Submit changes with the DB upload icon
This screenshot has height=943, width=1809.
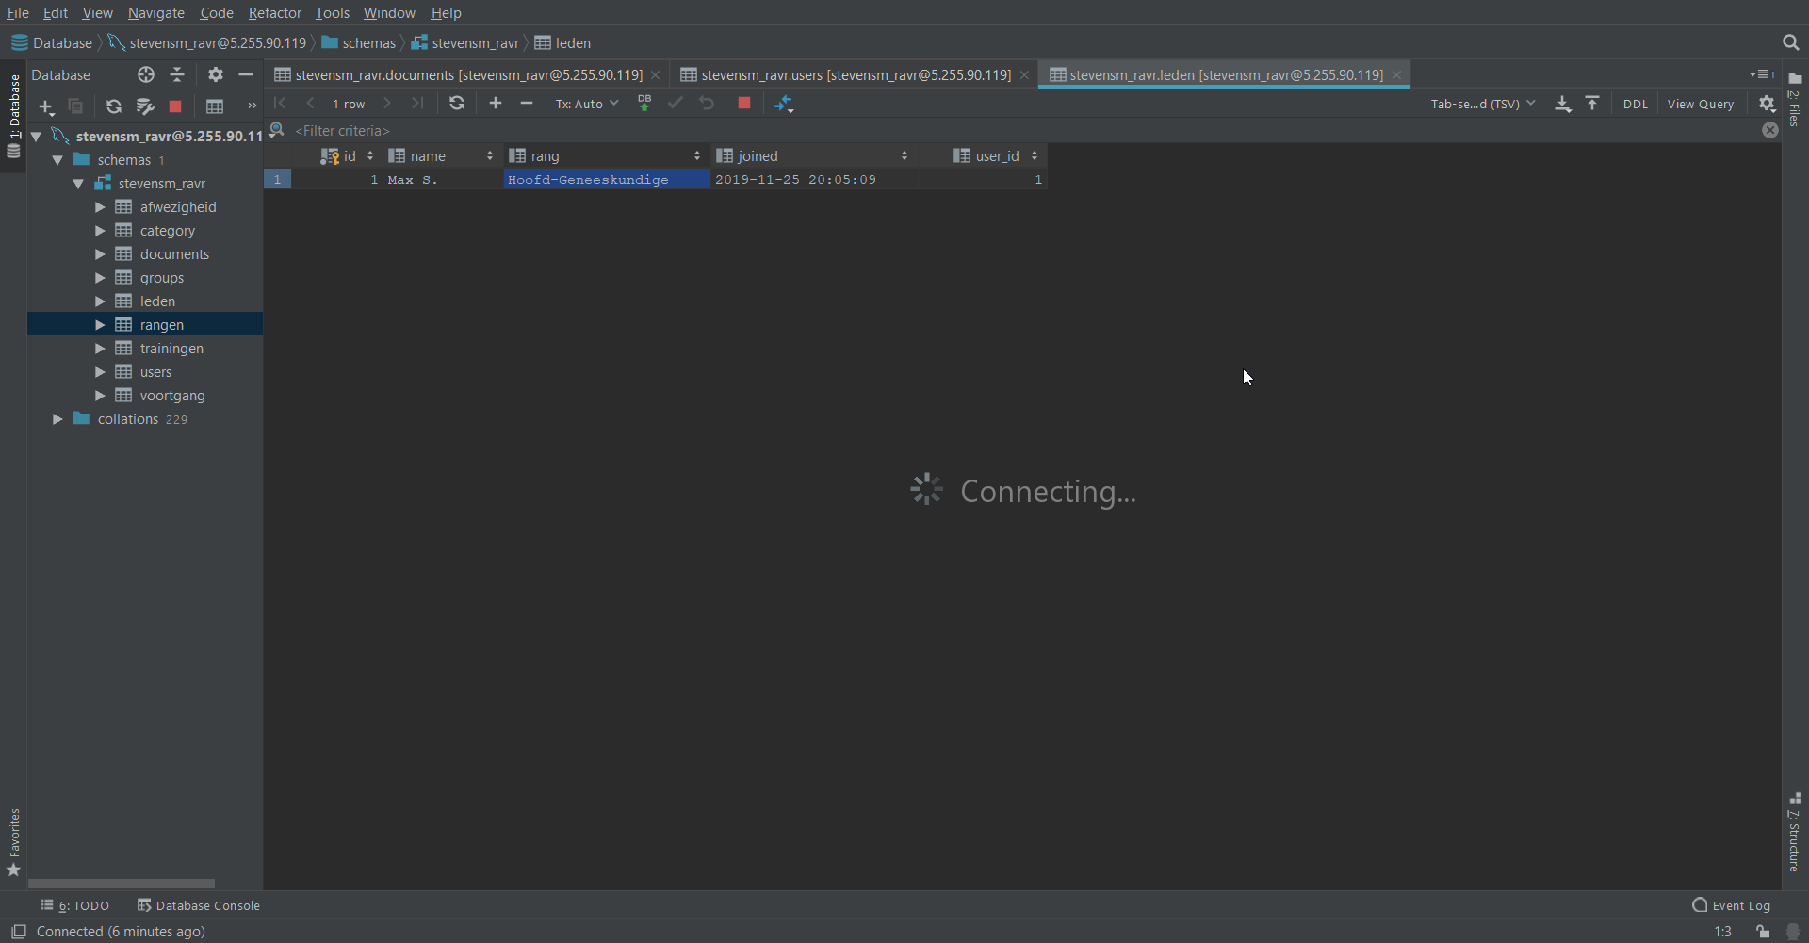click(644, 104)
